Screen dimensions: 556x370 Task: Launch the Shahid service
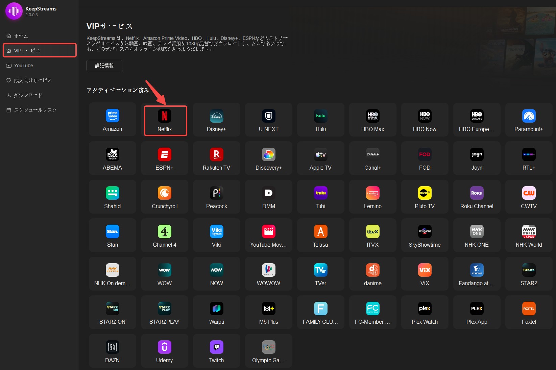click(113, 197)
